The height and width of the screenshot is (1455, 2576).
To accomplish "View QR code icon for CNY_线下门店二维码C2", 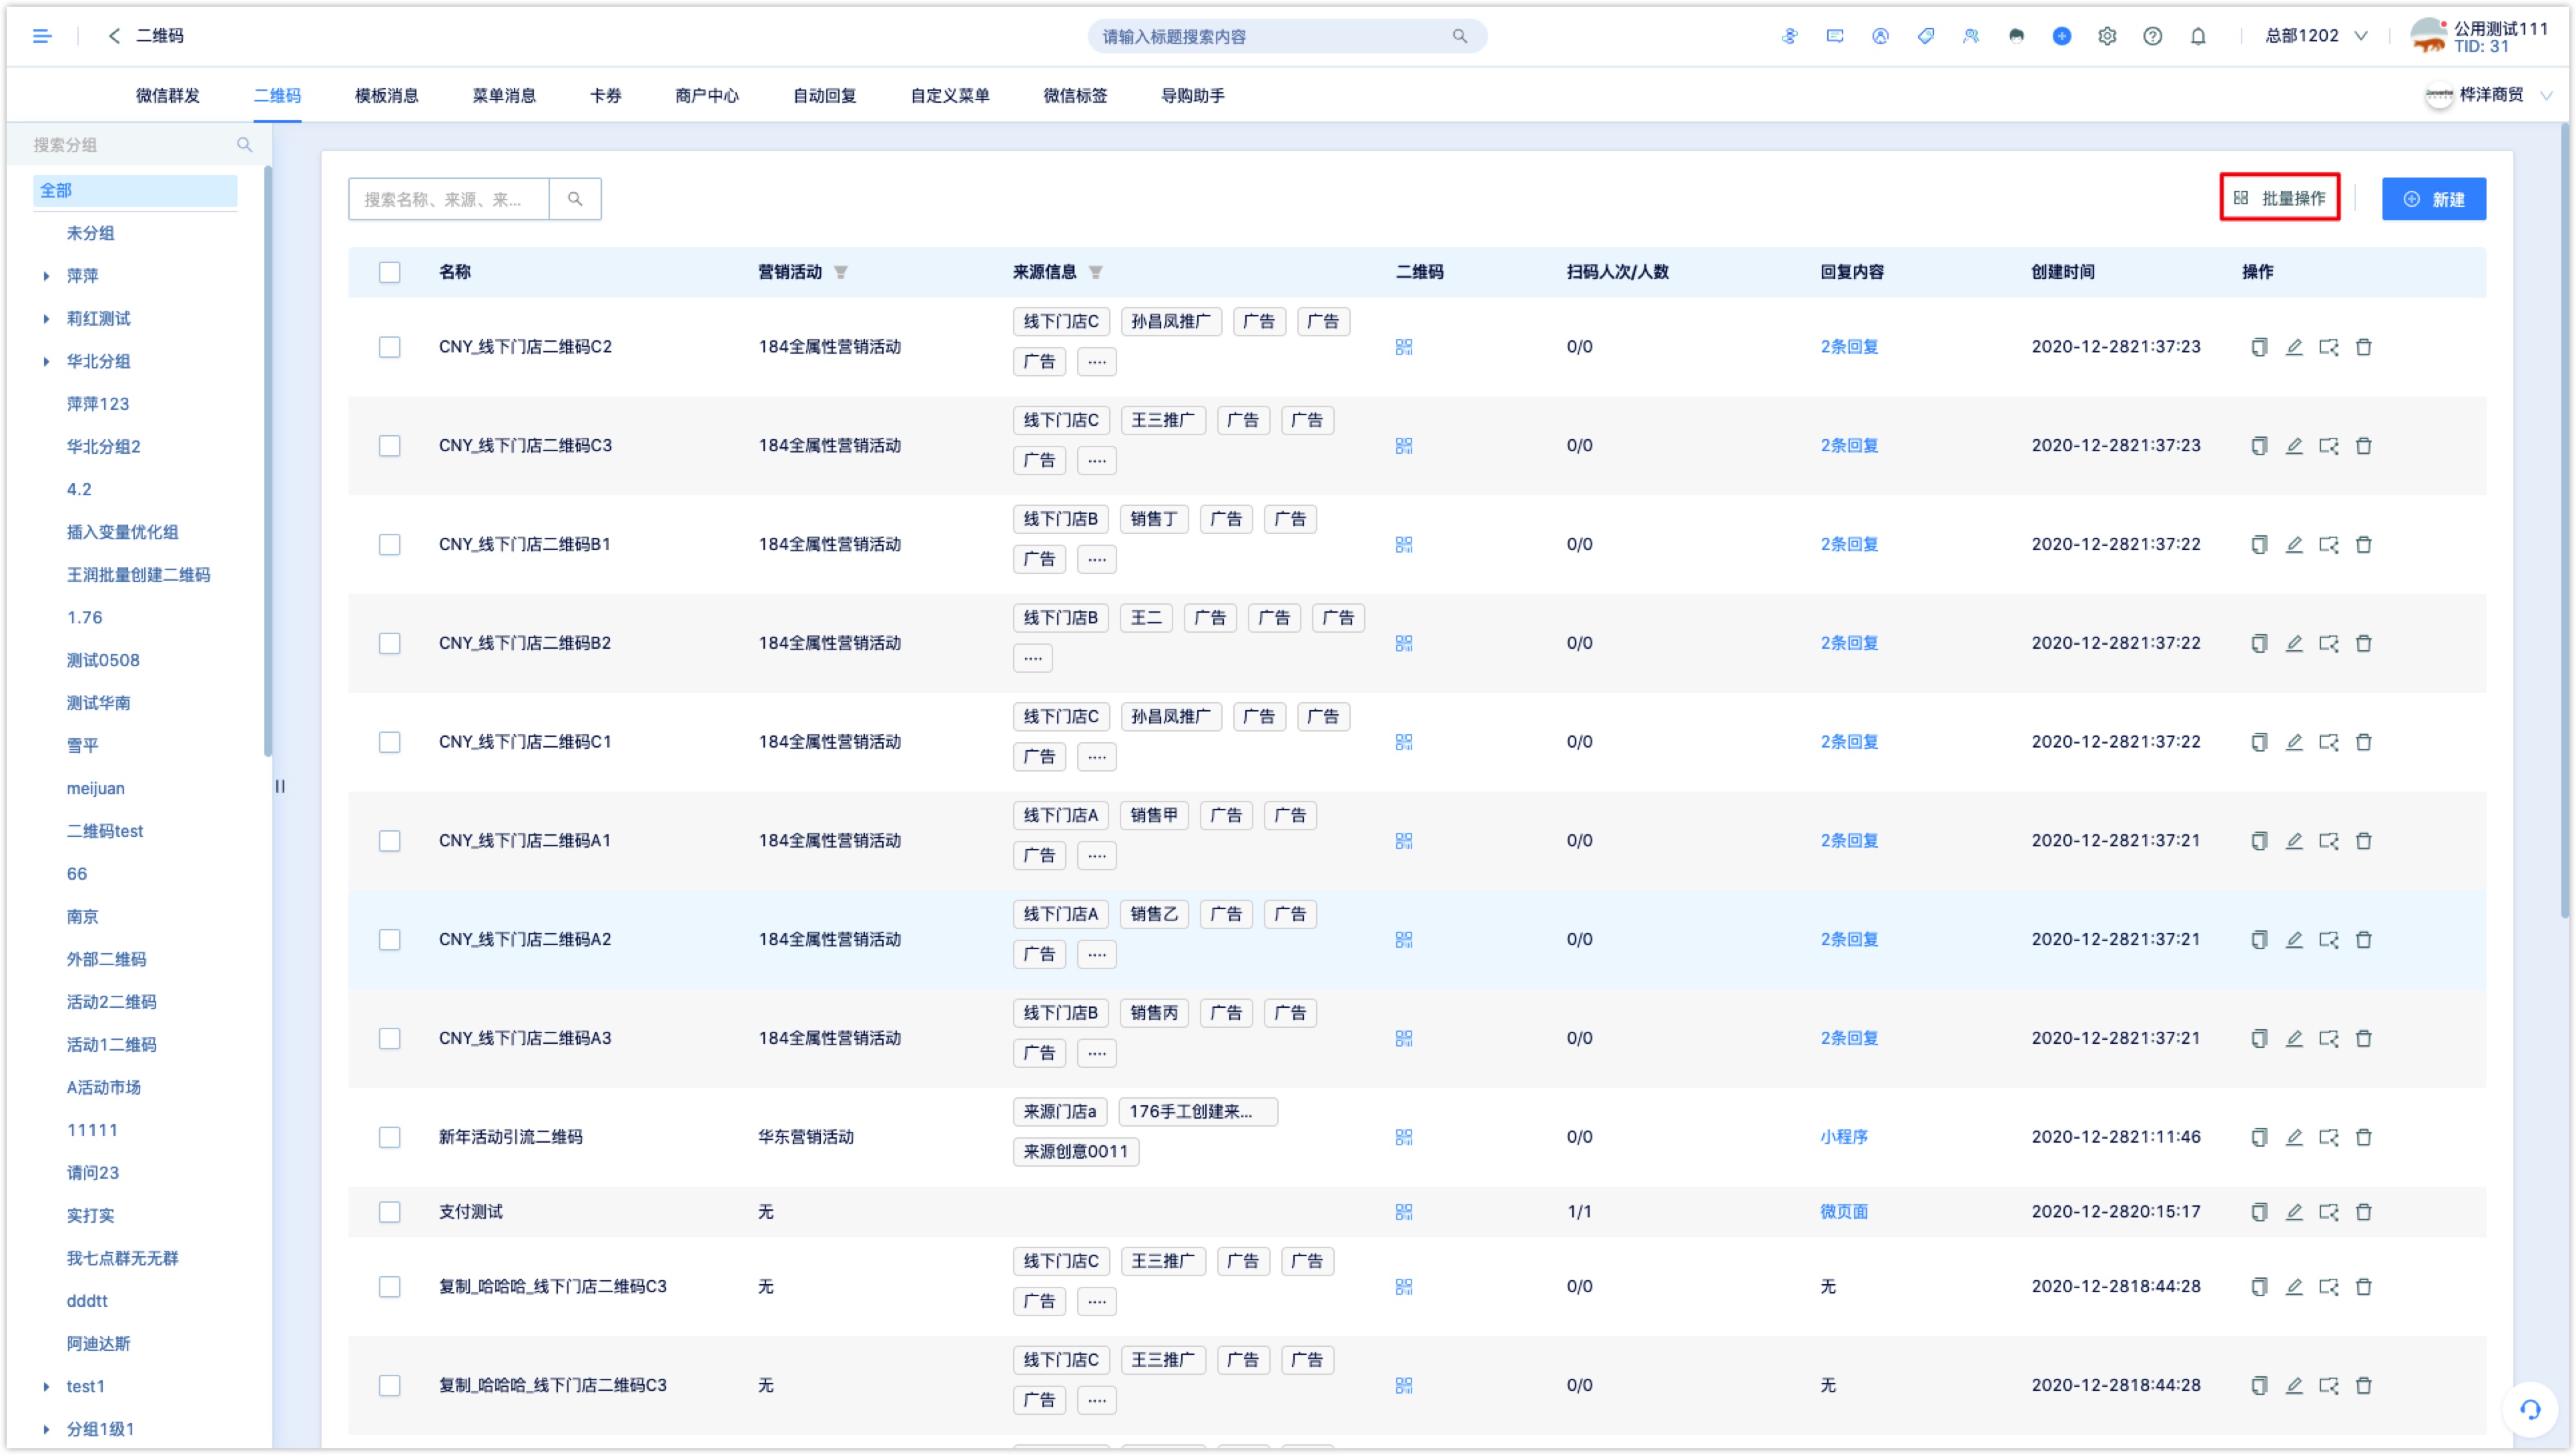I will pyautogui.click(x=1404, y=347).
